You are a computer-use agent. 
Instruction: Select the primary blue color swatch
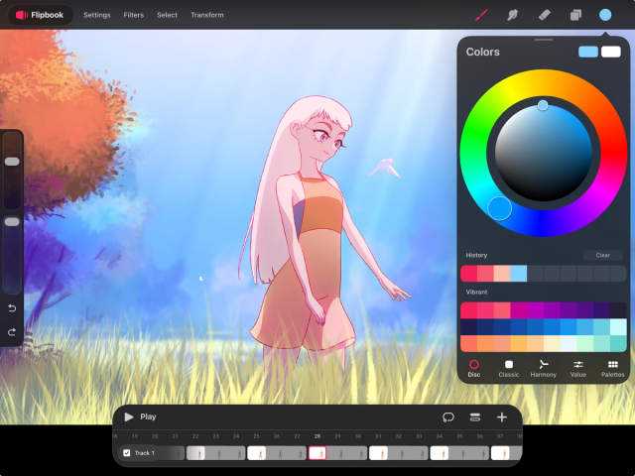(588, 52)
